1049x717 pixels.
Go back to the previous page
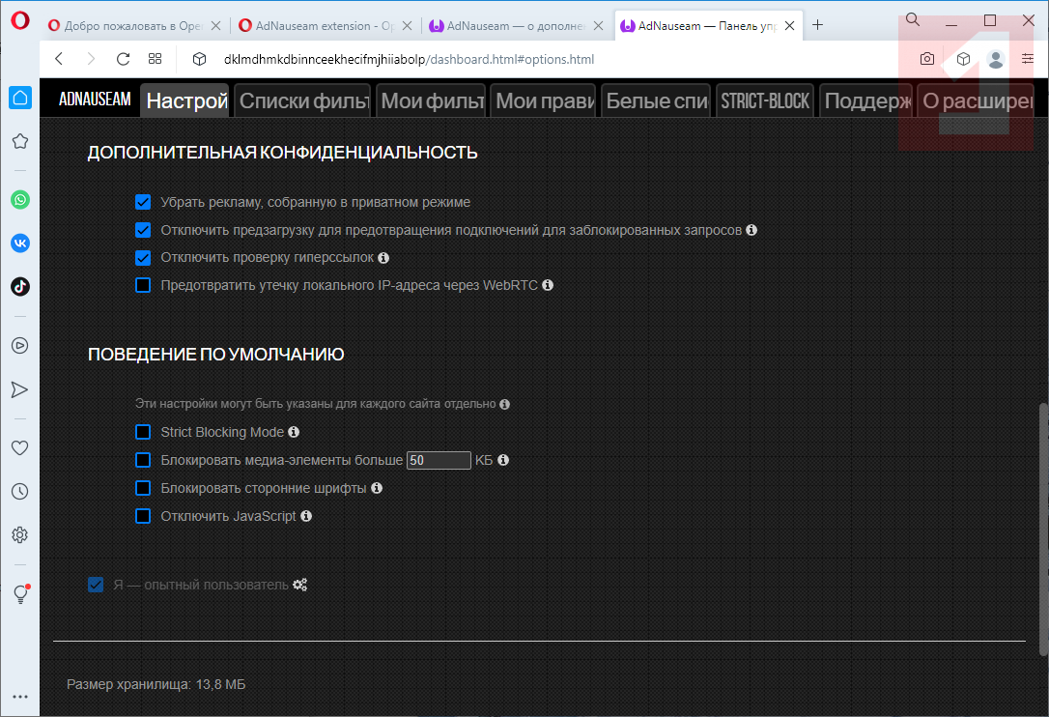tap(59, 59)
